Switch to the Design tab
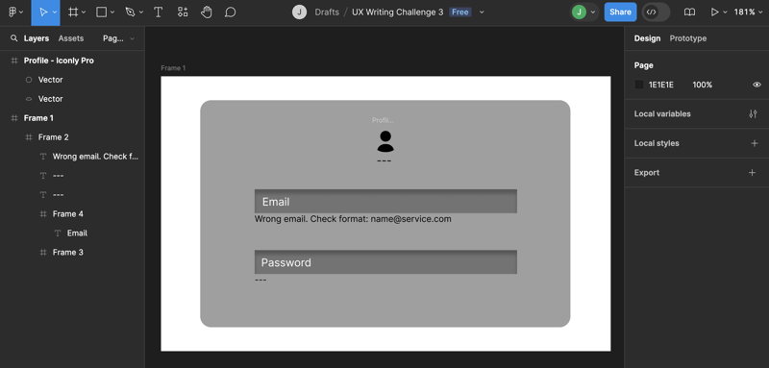 point(647,38)
